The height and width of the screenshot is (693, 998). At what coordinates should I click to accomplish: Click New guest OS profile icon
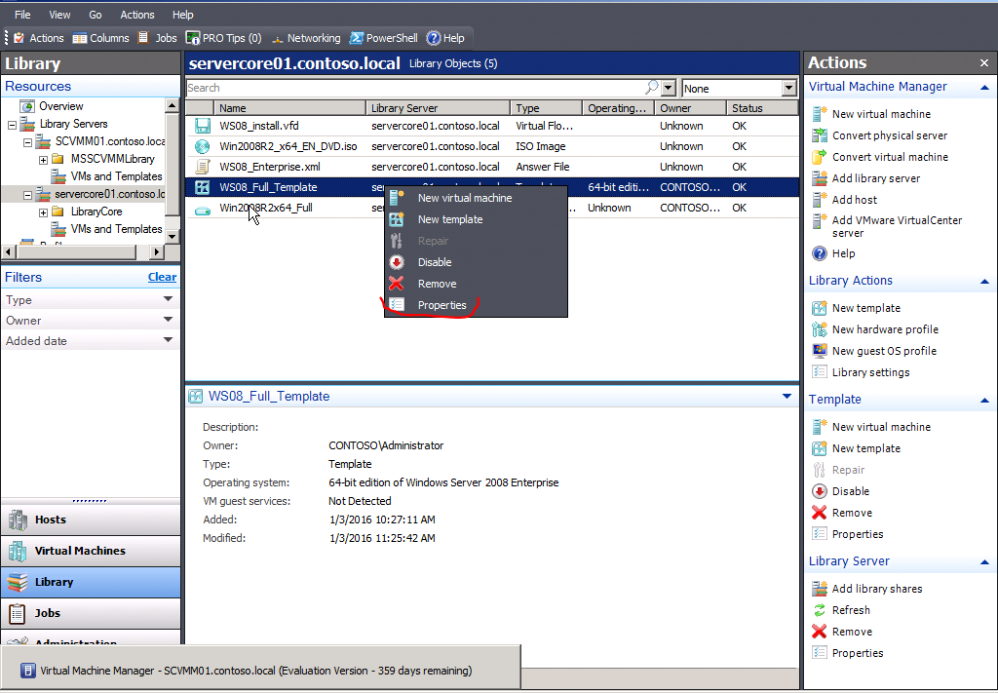[x=819, y=351]
